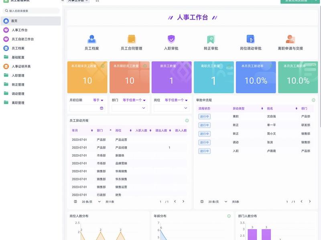Click 品牌营销 row cell
321x240 pixels.
tap(121, 163)
